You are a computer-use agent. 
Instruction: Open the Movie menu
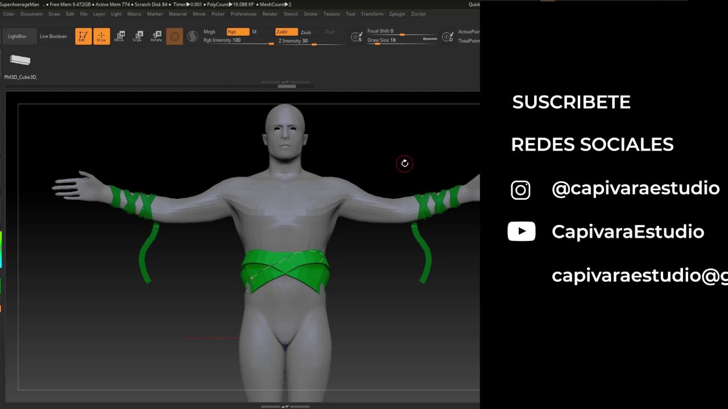tap(199, 14)
